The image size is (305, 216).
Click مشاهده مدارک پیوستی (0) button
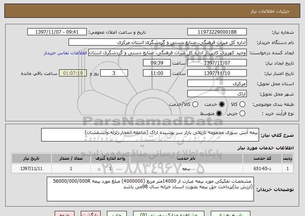point(169,214)
